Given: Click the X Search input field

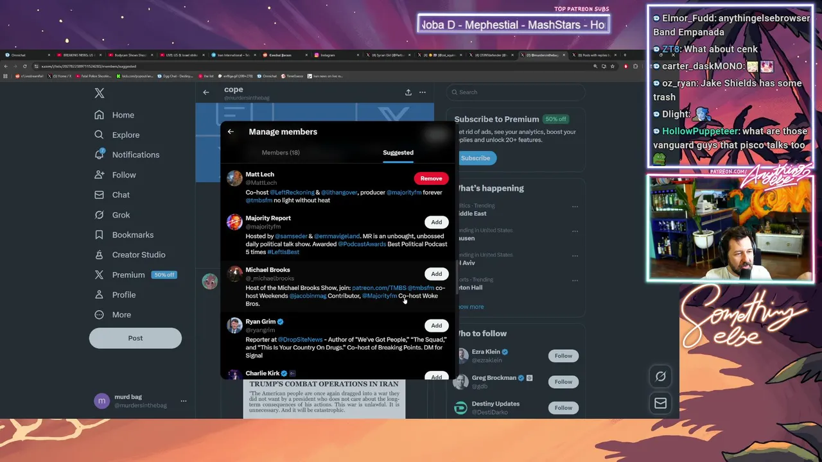Looking at the screenshot, I should [x=516, y=92].
